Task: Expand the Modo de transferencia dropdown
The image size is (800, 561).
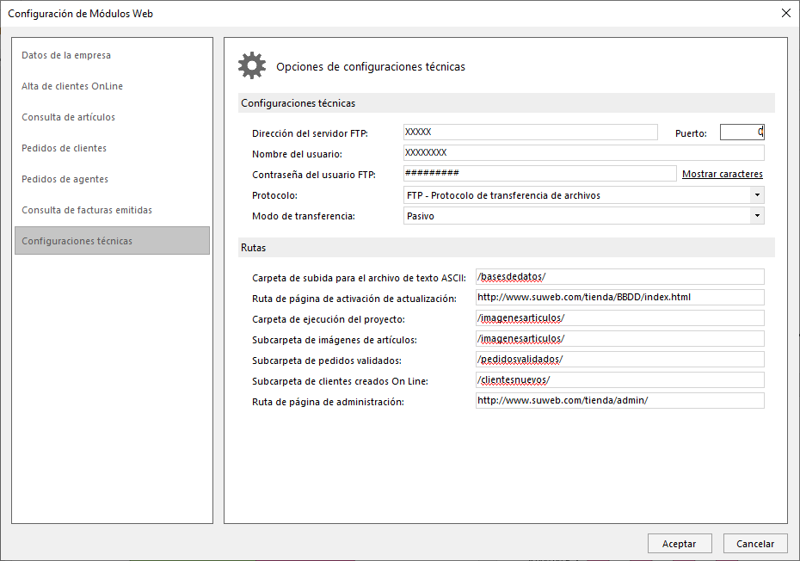Action: pos(584,216)
